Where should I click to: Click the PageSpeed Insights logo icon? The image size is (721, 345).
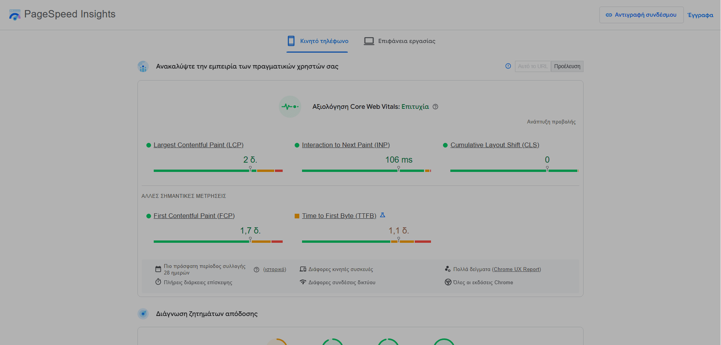point(15,15)
